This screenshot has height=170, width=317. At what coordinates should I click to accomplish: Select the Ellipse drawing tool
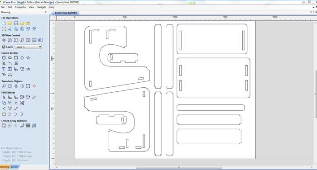click(x=10, y=58)
